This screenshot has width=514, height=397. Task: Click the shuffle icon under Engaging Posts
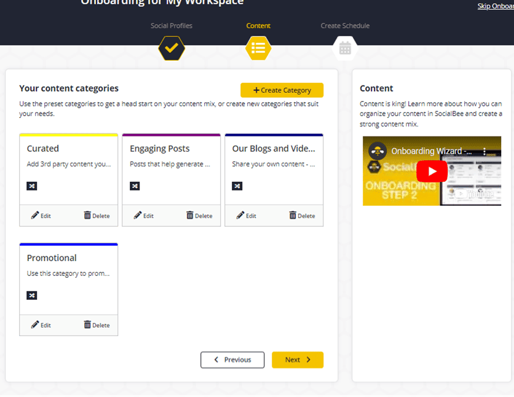coord(134,186)
